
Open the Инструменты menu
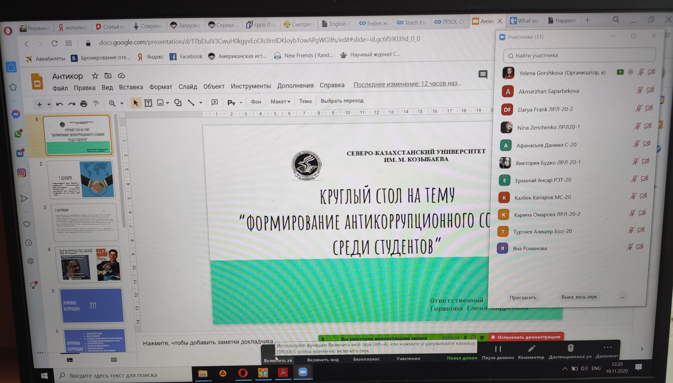pyautogui.click(x=251, y=86)
